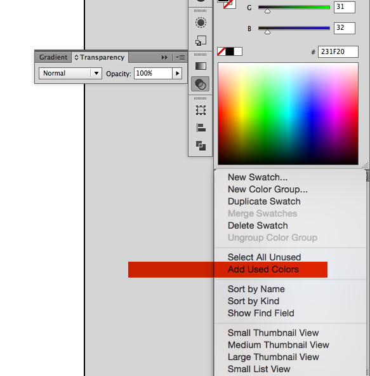
Task: Open the Transform panel icon in dock
Action: (201, 111)
